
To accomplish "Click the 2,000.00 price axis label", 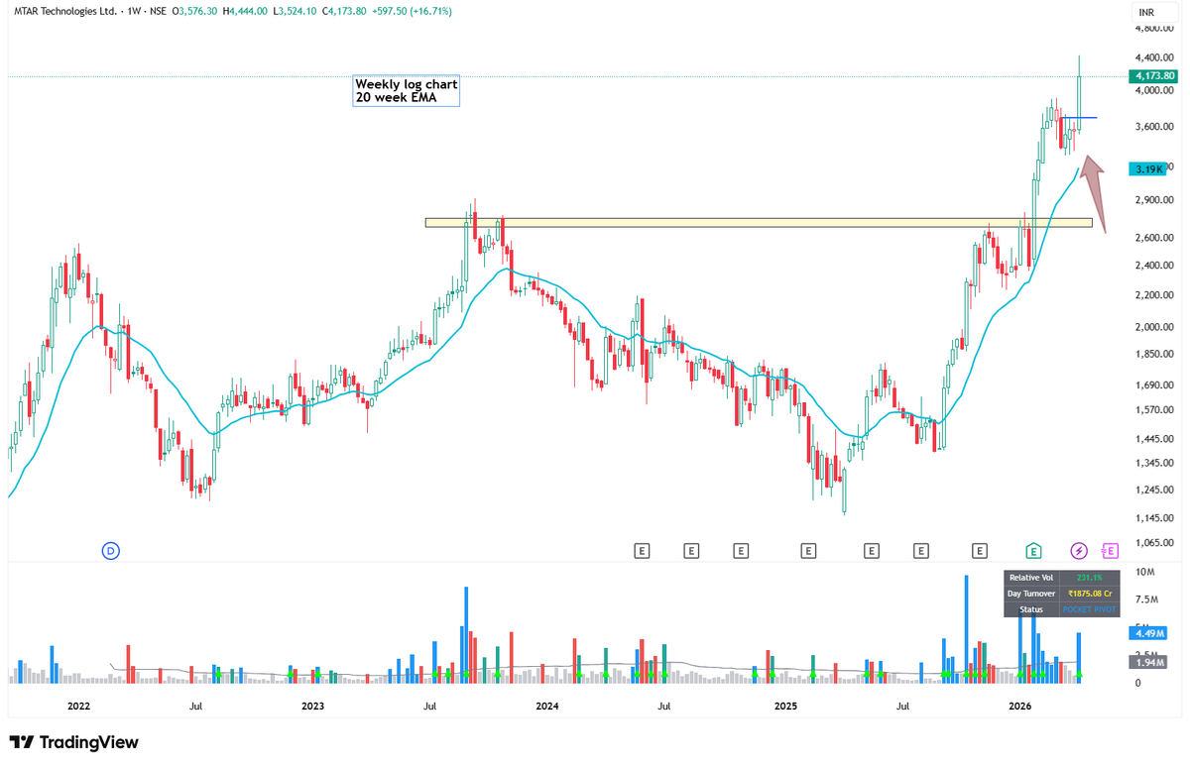I will tap(1154, 327).
